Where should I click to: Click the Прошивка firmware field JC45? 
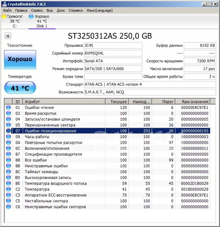pos(113,45)
